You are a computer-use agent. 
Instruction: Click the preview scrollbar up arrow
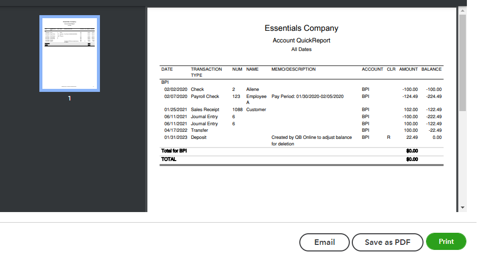pyautogui.click(x=462, y=11)
